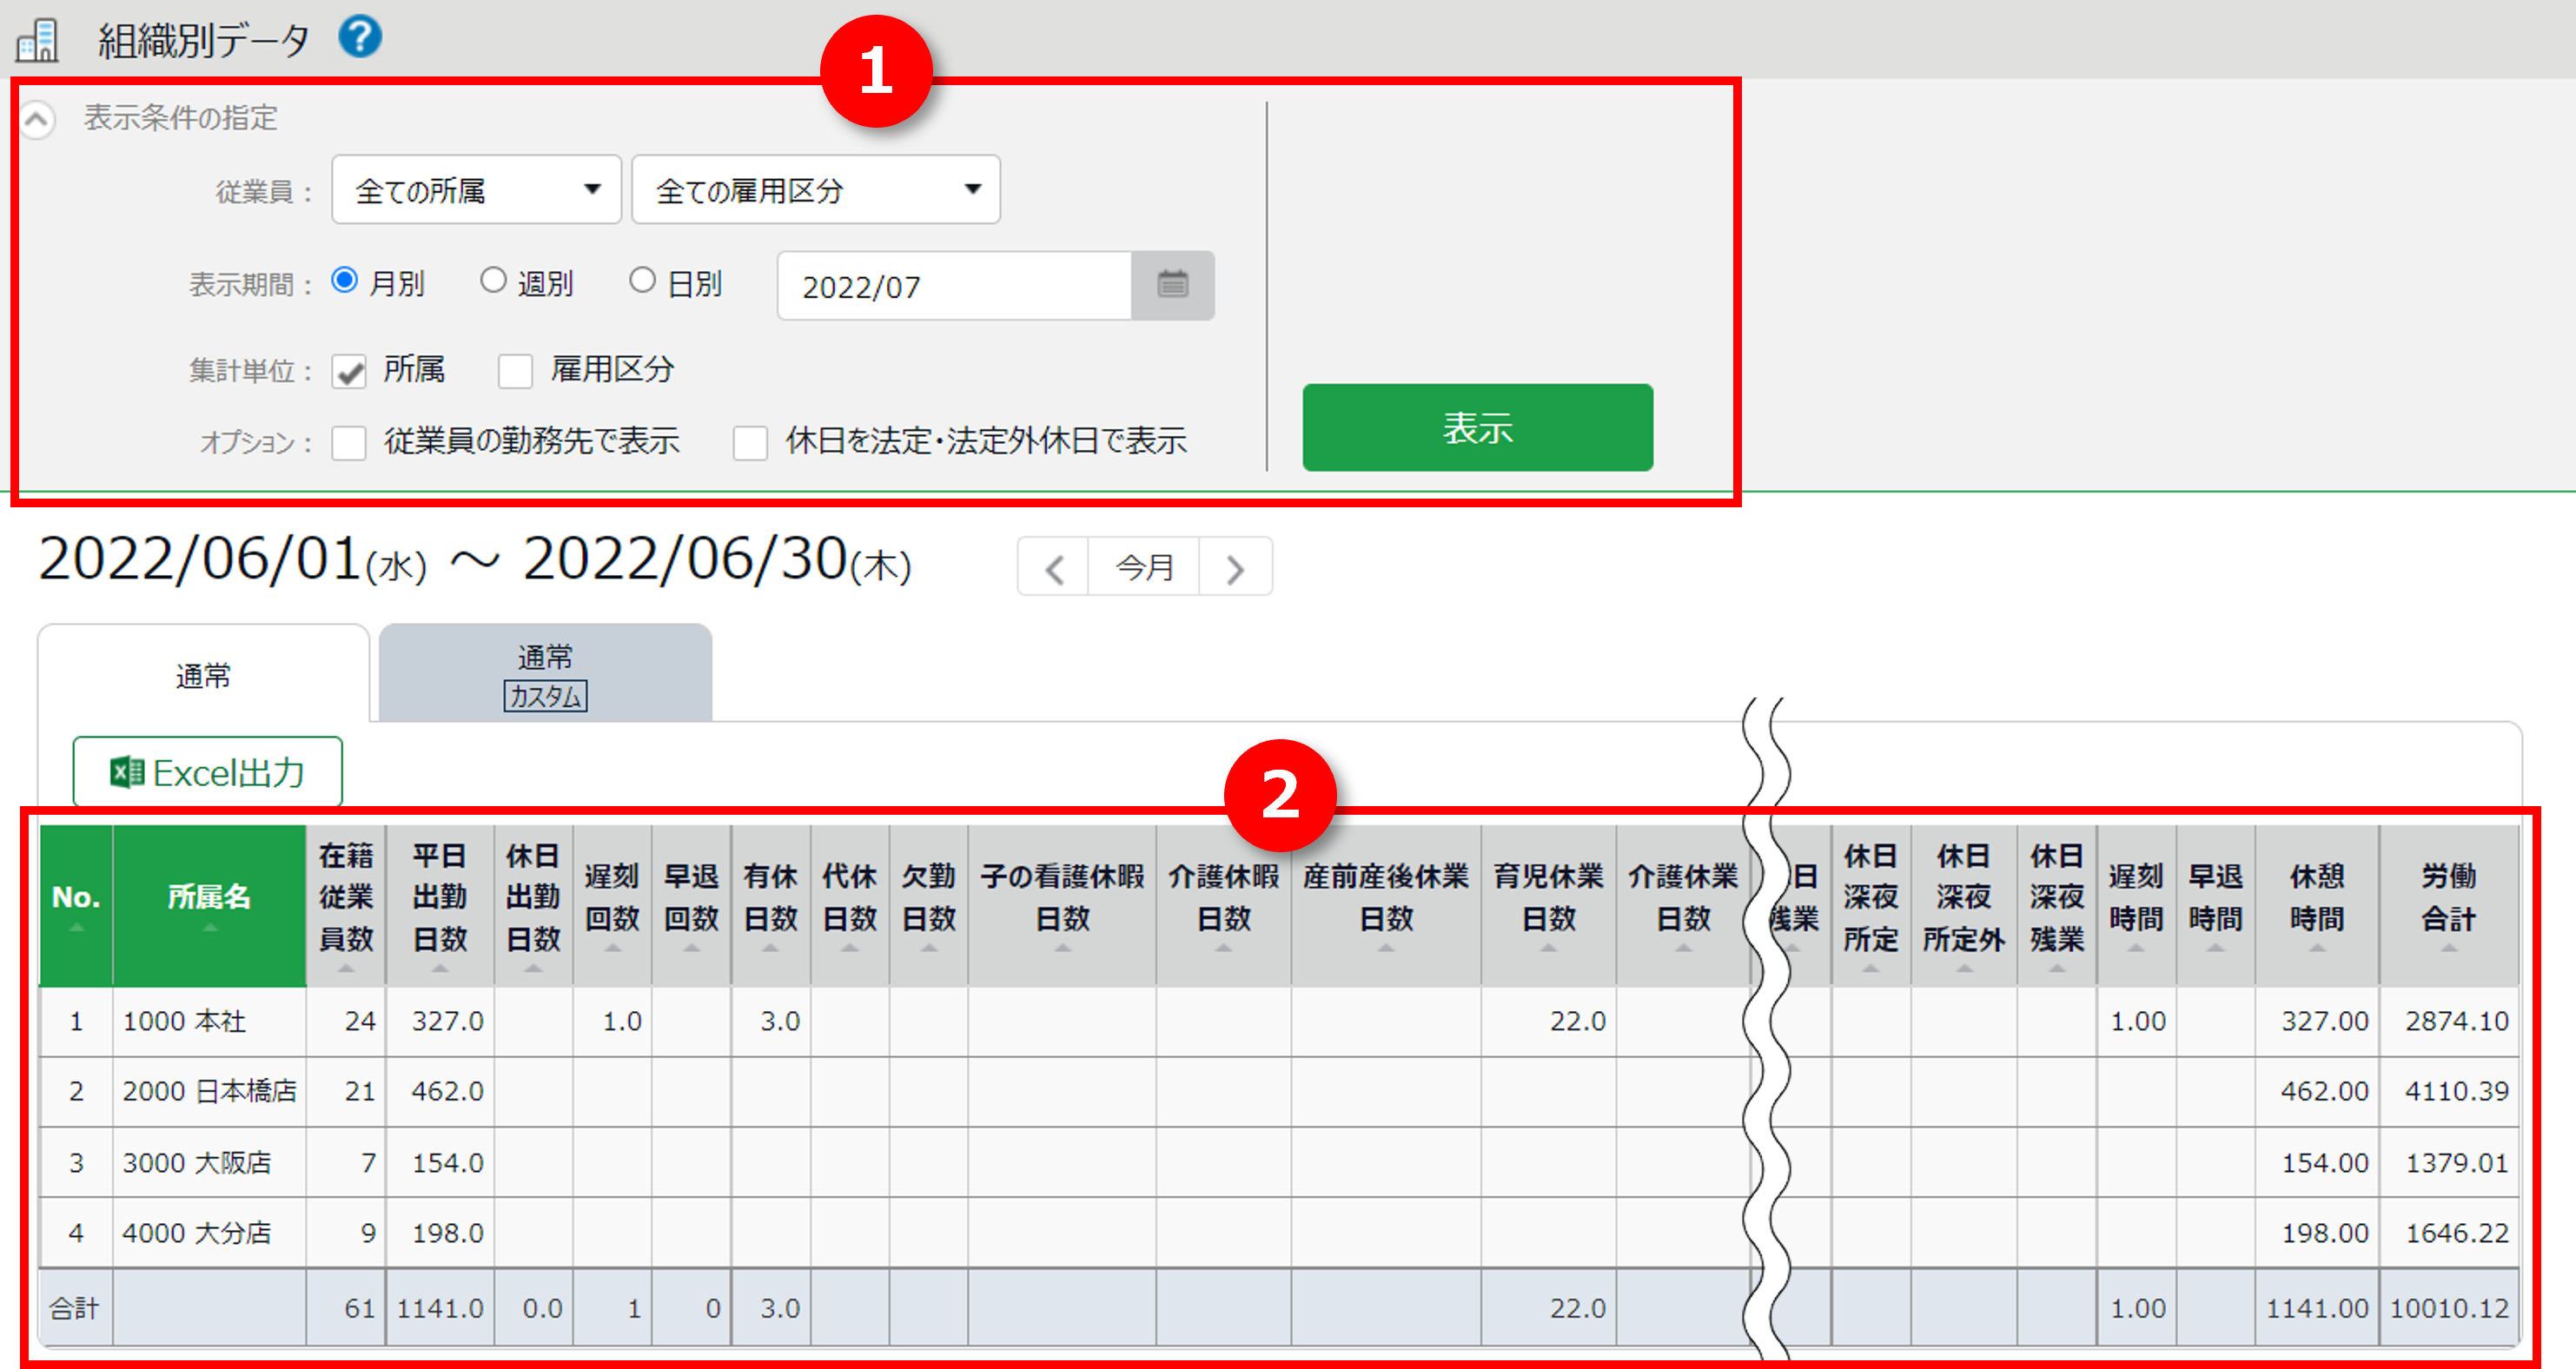Click the organization building icon

[38, 40]
